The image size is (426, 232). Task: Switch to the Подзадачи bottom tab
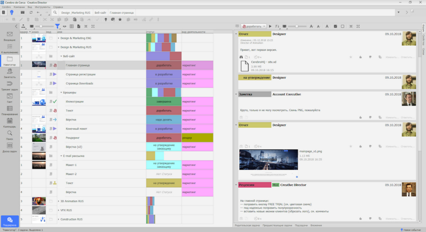pyautogui.click(x=301, y=225)
